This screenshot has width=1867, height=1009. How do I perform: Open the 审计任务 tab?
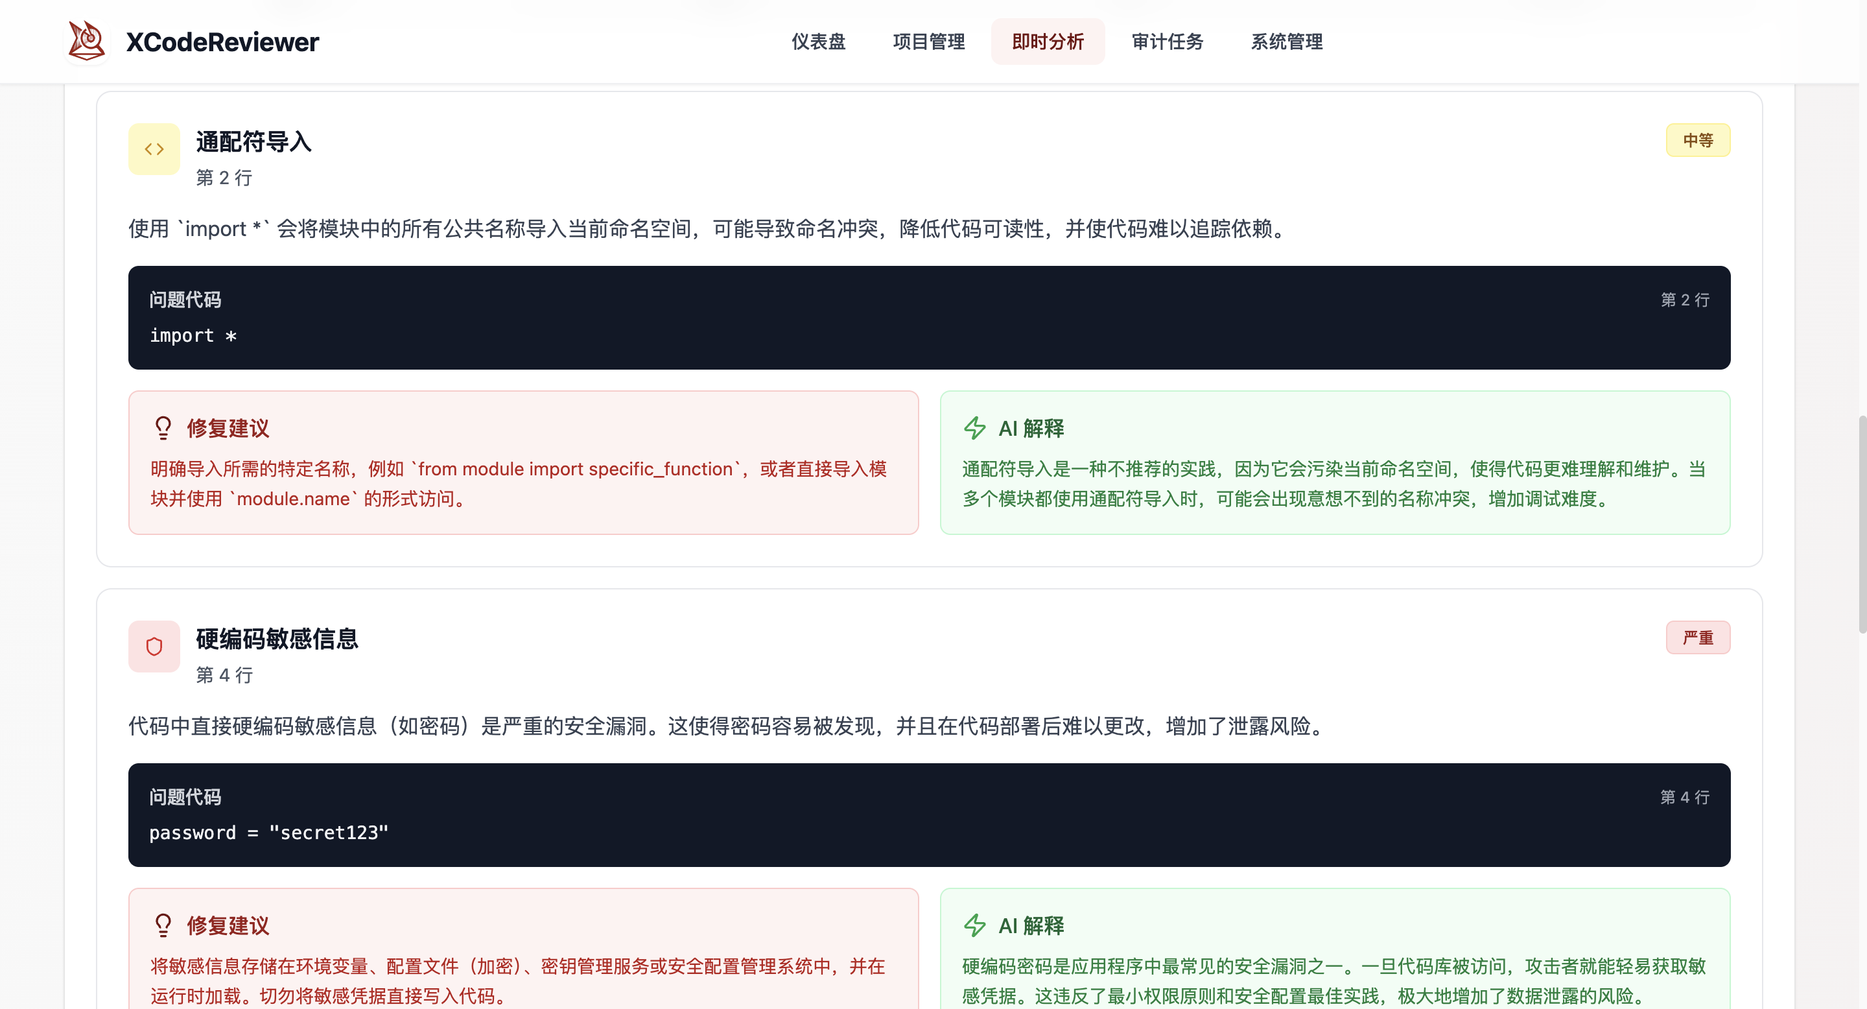(x=1167, y=42)
